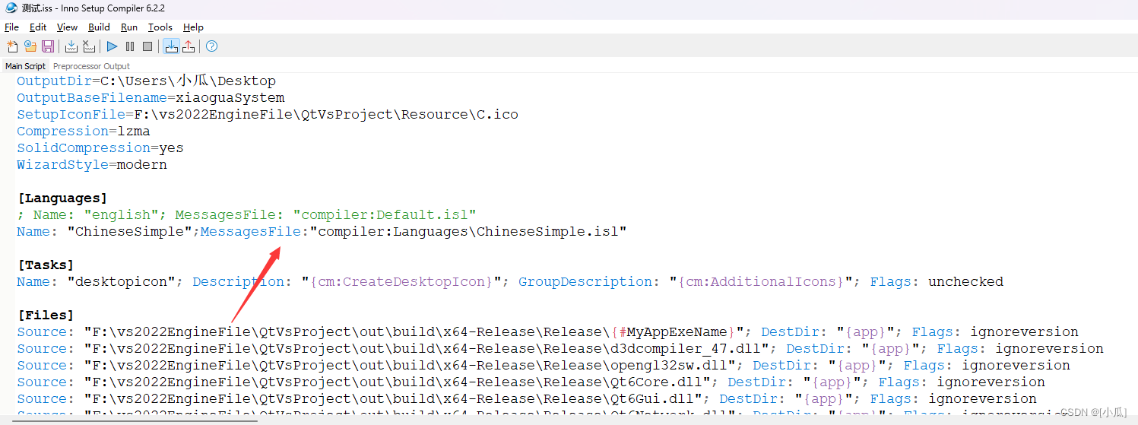
Task: Open the View menu
Action: pos(68,27)
